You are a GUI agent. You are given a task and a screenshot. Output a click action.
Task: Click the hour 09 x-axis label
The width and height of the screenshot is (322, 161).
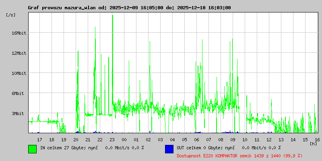[x=233, y=140]
